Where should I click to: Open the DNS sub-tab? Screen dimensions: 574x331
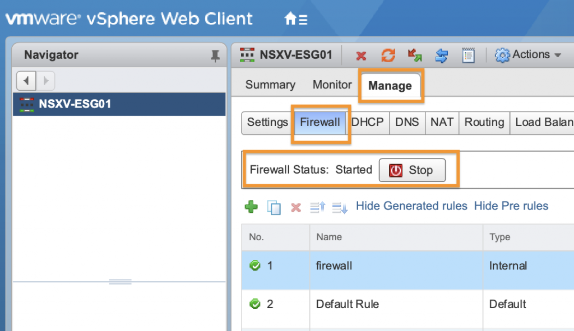pyautogui.click(x=407, y=122)
